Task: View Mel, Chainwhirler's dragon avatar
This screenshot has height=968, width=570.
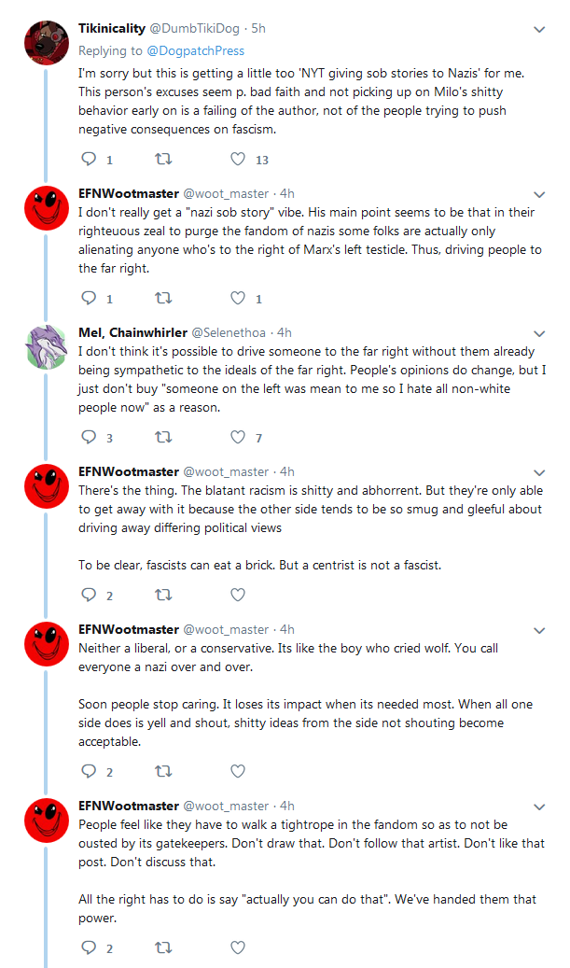Action: pyautogui.click(x=47, y=346)
